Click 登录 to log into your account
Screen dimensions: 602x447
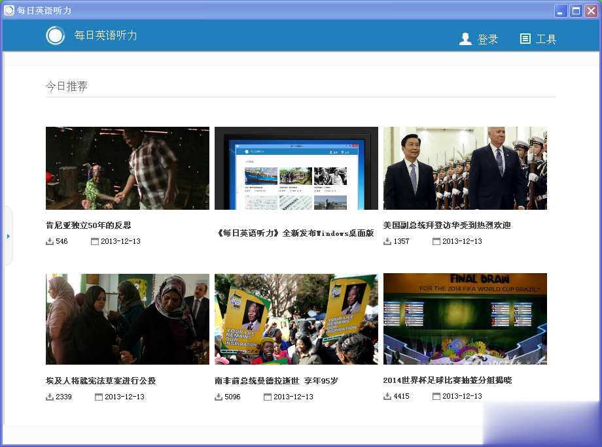click(x=486, y=39)
